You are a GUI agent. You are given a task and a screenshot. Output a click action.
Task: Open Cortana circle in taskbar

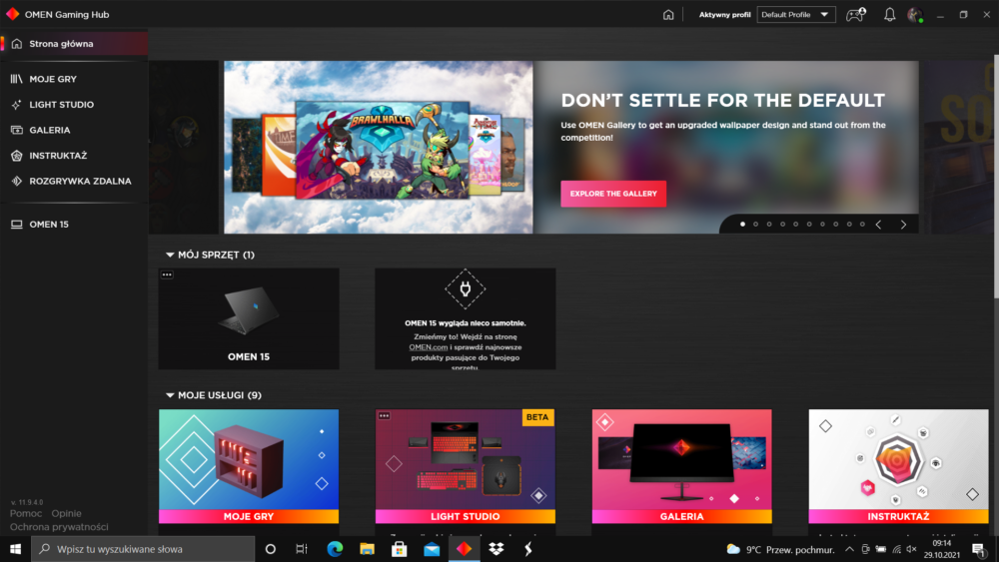pyautogui.click(x=270, y=549)
